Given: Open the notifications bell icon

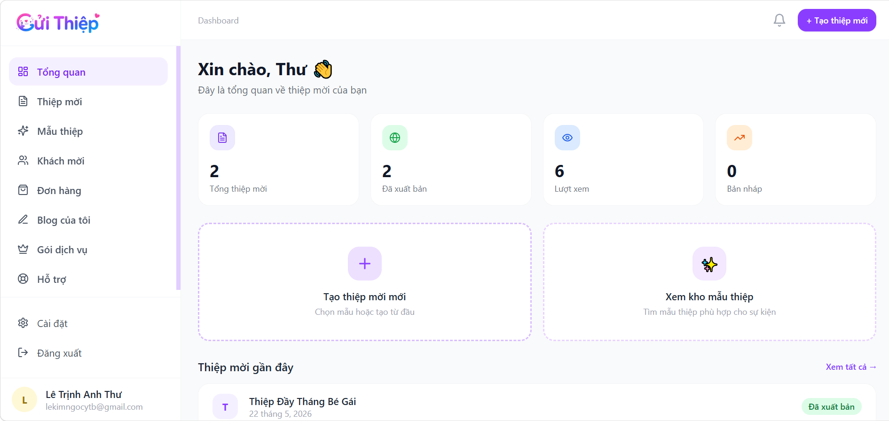Looking at the screenshot, I should 779,20.
